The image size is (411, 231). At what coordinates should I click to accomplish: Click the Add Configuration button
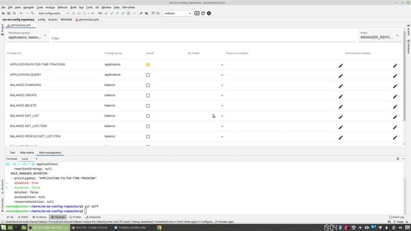point(50,13)
